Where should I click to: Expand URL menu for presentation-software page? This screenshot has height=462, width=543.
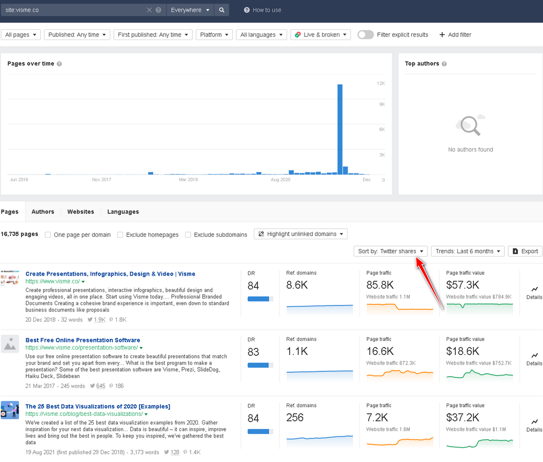[141, 348]
